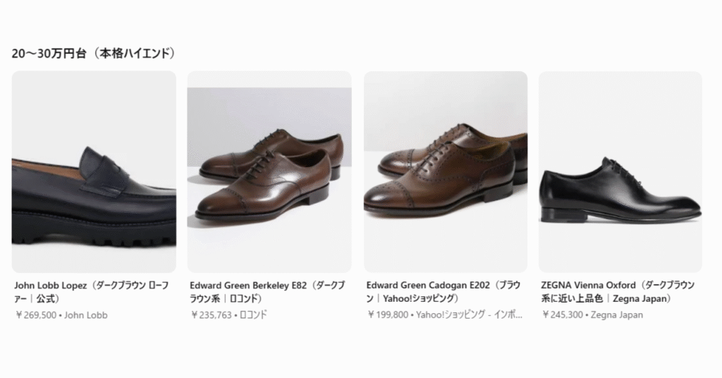Click the ￥269,500 price

coord(35,315)
